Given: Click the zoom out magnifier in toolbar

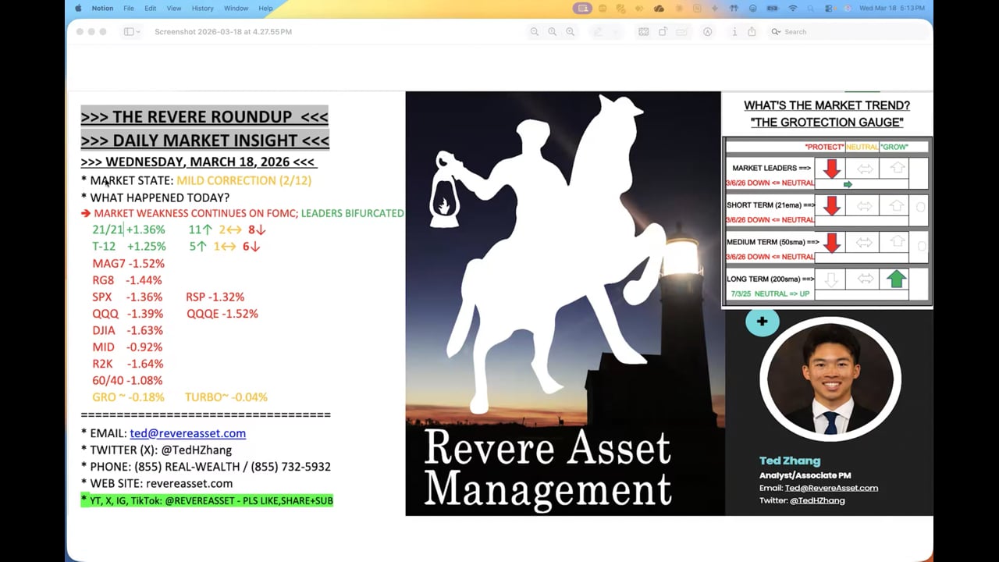Looking at the screenshot, I should click(x=535, y=32).
